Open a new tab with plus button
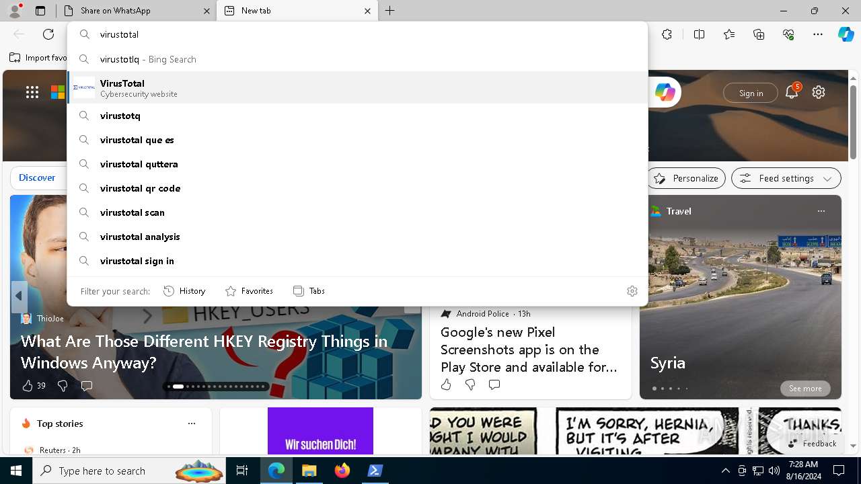861x484 pixels. click(x=390, y=11)
